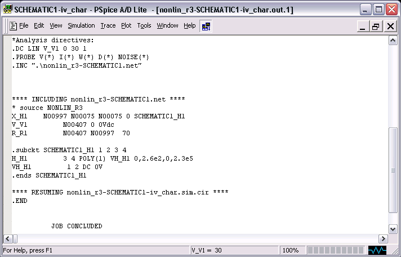Minimize the PSpice application window

click(x=365, y=10)
